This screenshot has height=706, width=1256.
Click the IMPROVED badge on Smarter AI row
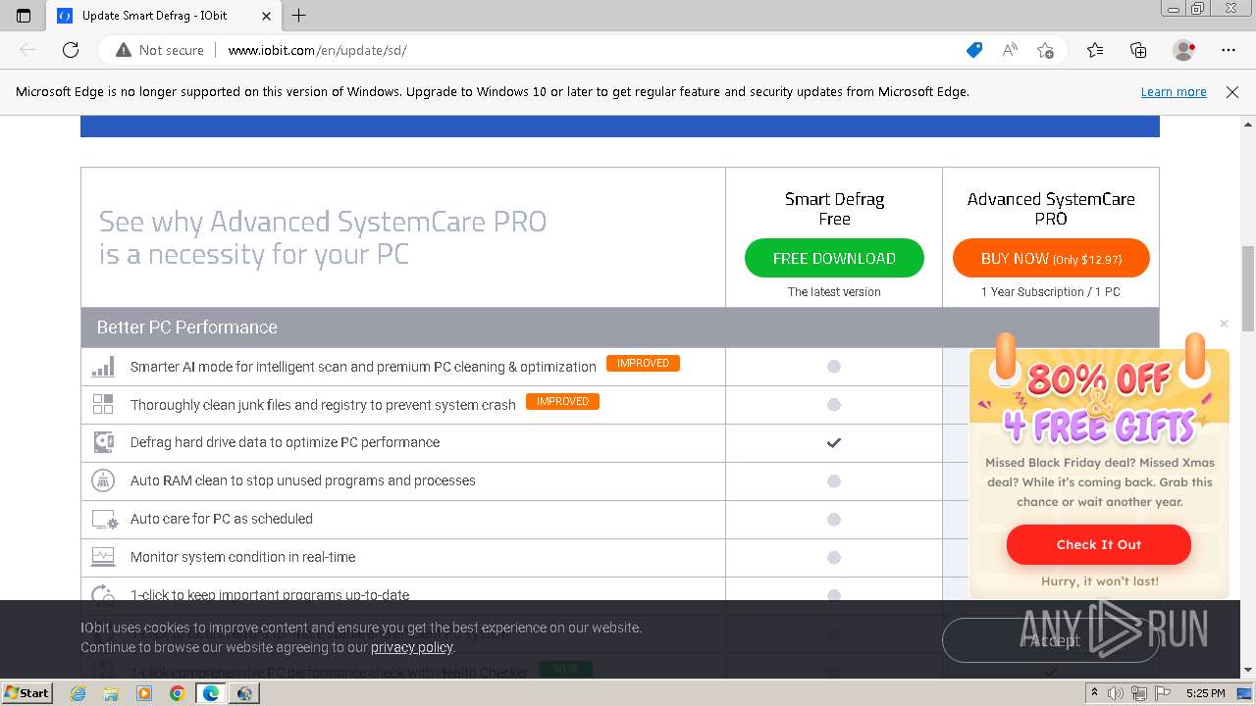pos(643,364)
